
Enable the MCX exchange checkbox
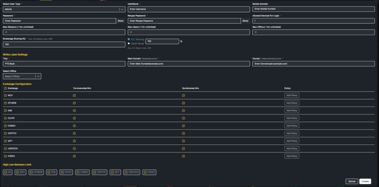pyautogui.click(x=5, y=95)
